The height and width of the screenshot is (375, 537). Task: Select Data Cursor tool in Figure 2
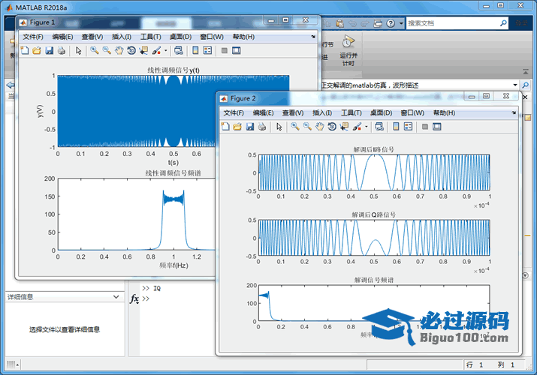point(344,127)
